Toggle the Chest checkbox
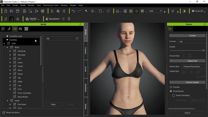Viewport: 208px width, 117px height. [15, 66]
